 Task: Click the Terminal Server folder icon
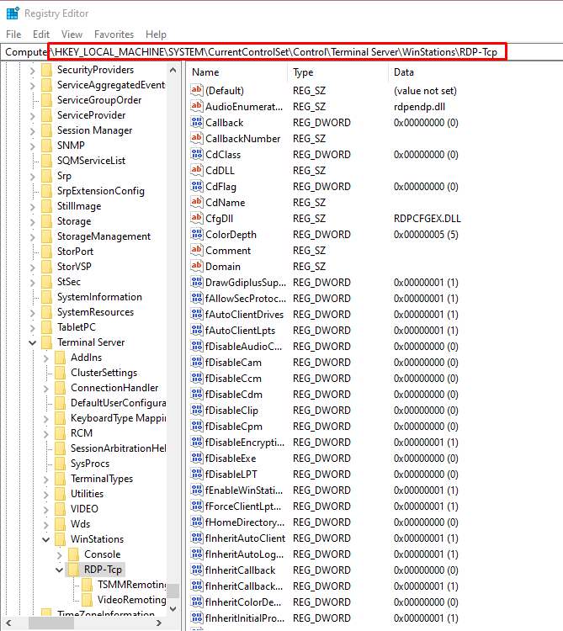click(x=48, y=342)
